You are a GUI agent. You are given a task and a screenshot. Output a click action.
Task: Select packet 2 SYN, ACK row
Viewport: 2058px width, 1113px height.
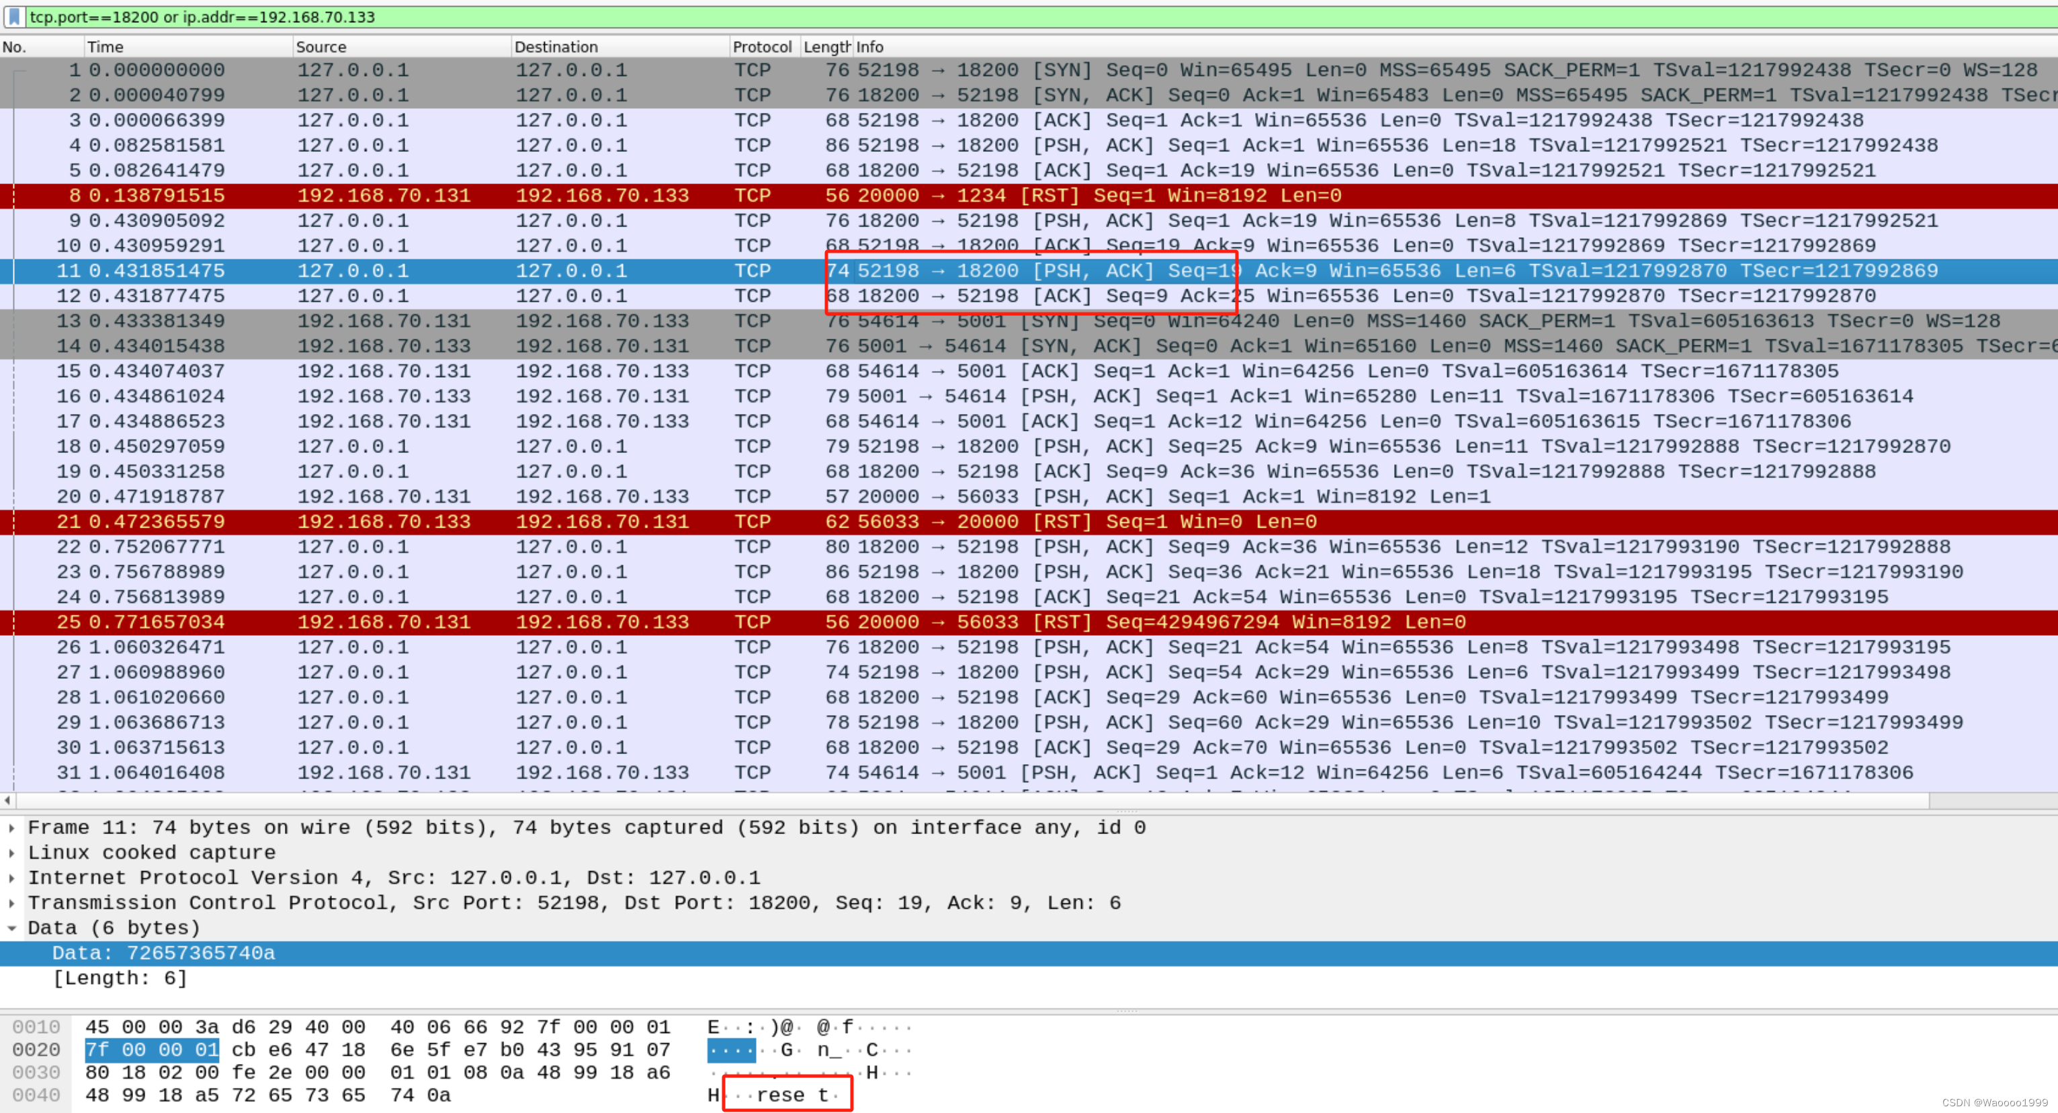1029,95
